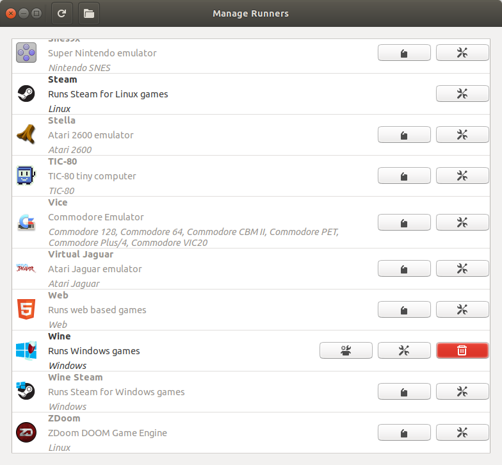This screenshot has width=502, height=465.
Task: Configure the ZDoom runner
Action: click(x=462, y=433)
